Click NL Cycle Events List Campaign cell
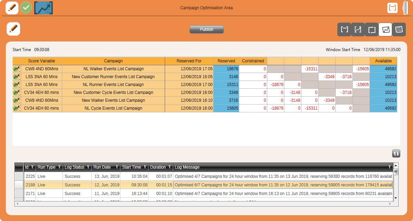The height and width of the screenshot is (221, 413). [x=114, y=108]
